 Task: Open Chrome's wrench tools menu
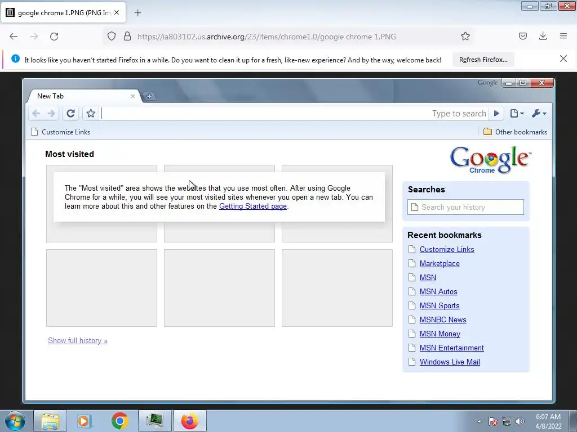(539, 114)
